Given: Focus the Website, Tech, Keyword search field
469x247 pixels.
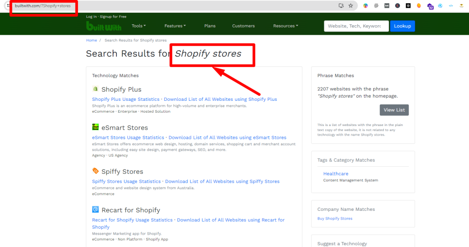Looking at the screenshot, I should coord(356,26).
